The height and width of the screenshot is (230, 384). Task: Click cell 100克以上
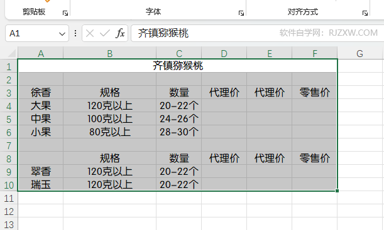point(110,119)
